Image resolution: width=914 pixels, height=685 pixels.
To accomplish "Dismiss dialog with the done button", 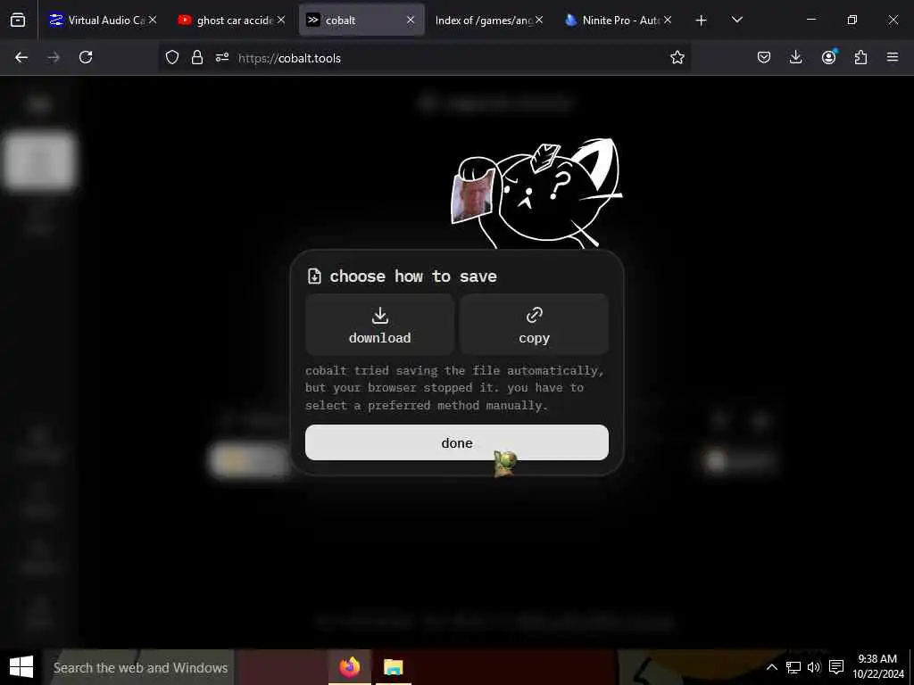I will coord(457,442).
